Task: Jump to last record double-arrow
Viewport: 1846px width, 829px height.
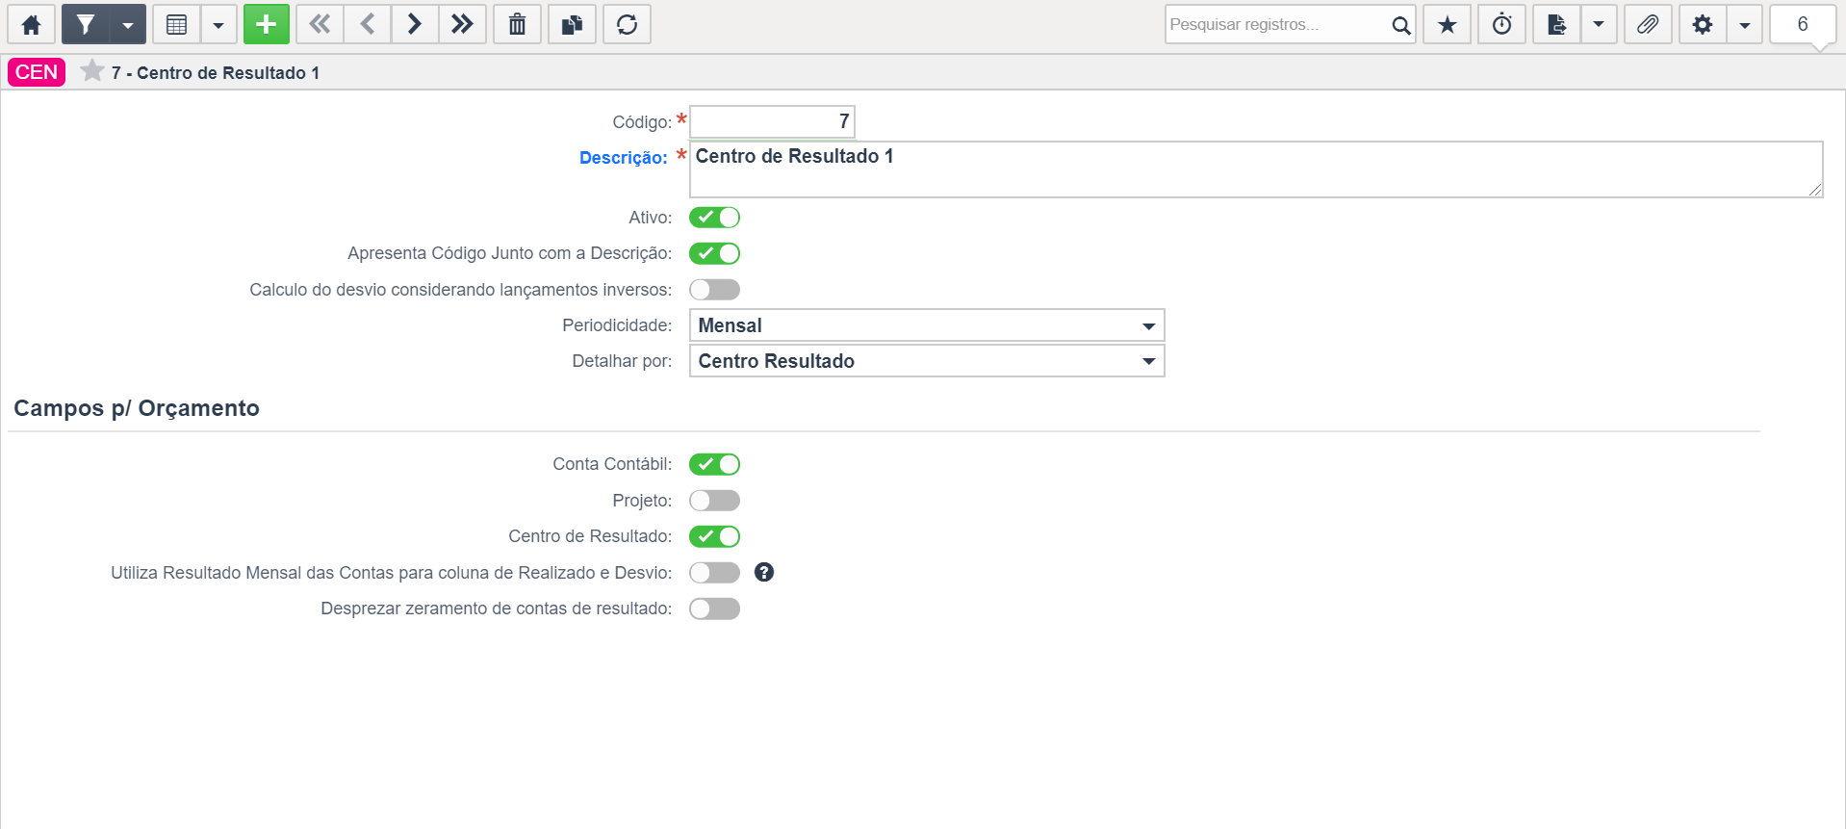Action: point(462,24)
